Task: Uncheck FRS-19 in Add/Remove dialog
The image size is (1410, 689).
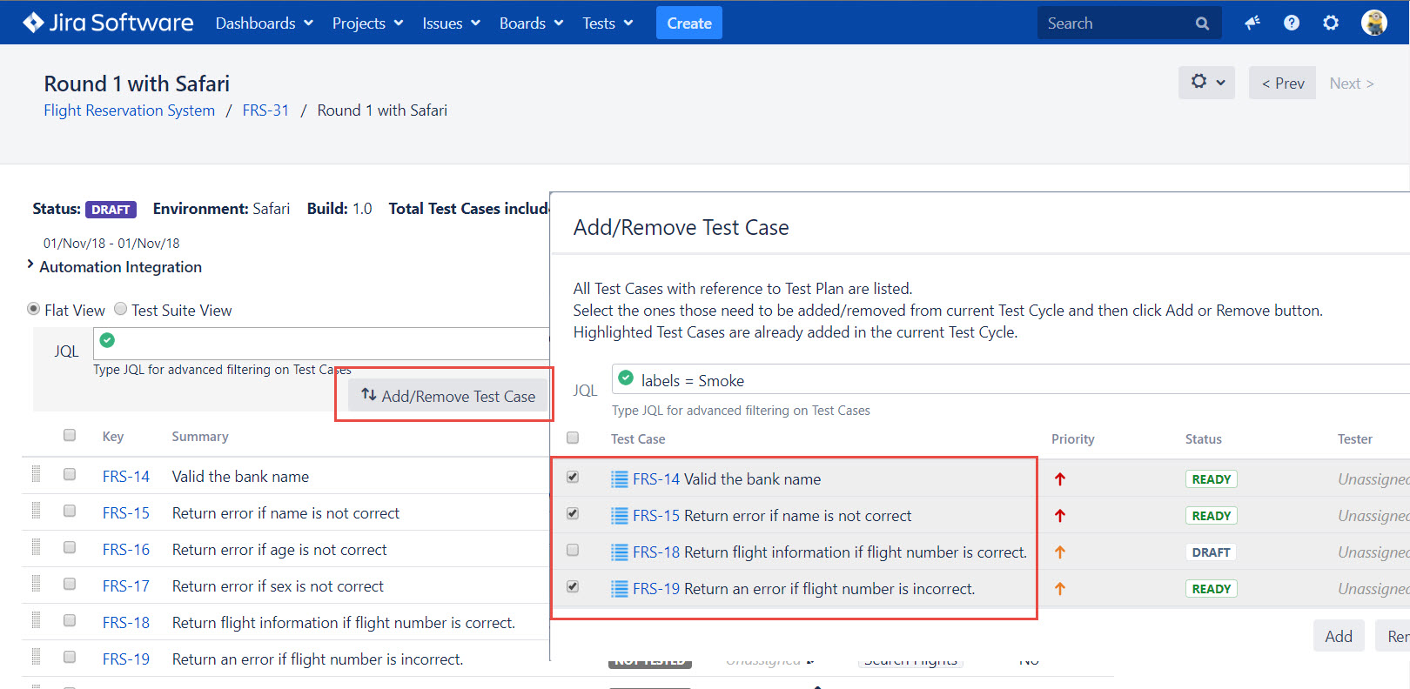Action: pyautogui.click(x=573, y=586)
